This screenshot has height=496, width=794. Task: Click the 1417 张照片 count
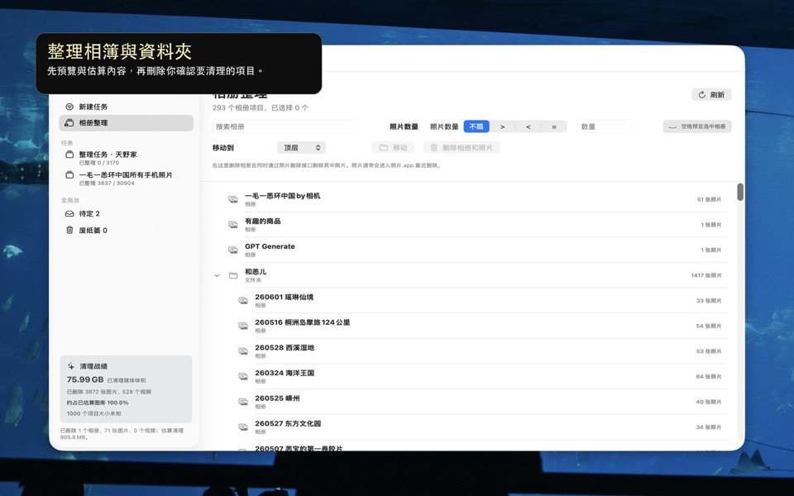click(706, 275)
